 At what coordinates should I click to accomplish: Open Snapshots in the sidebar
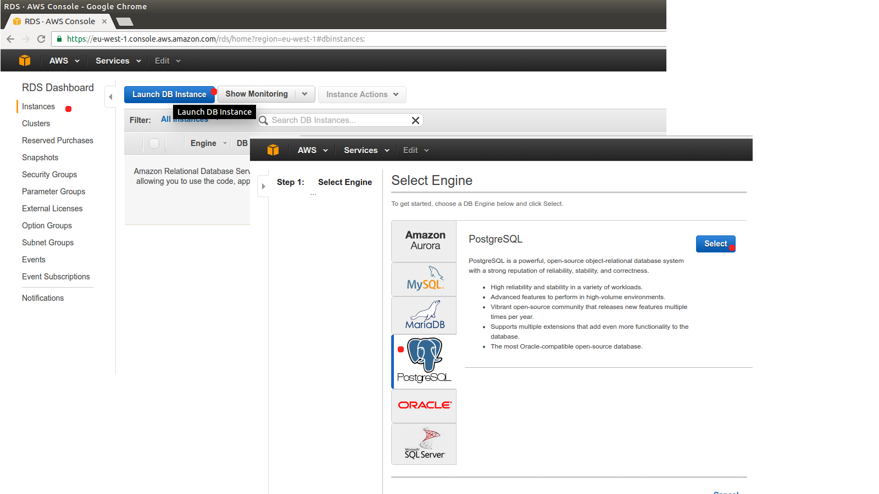coord(40,158)
